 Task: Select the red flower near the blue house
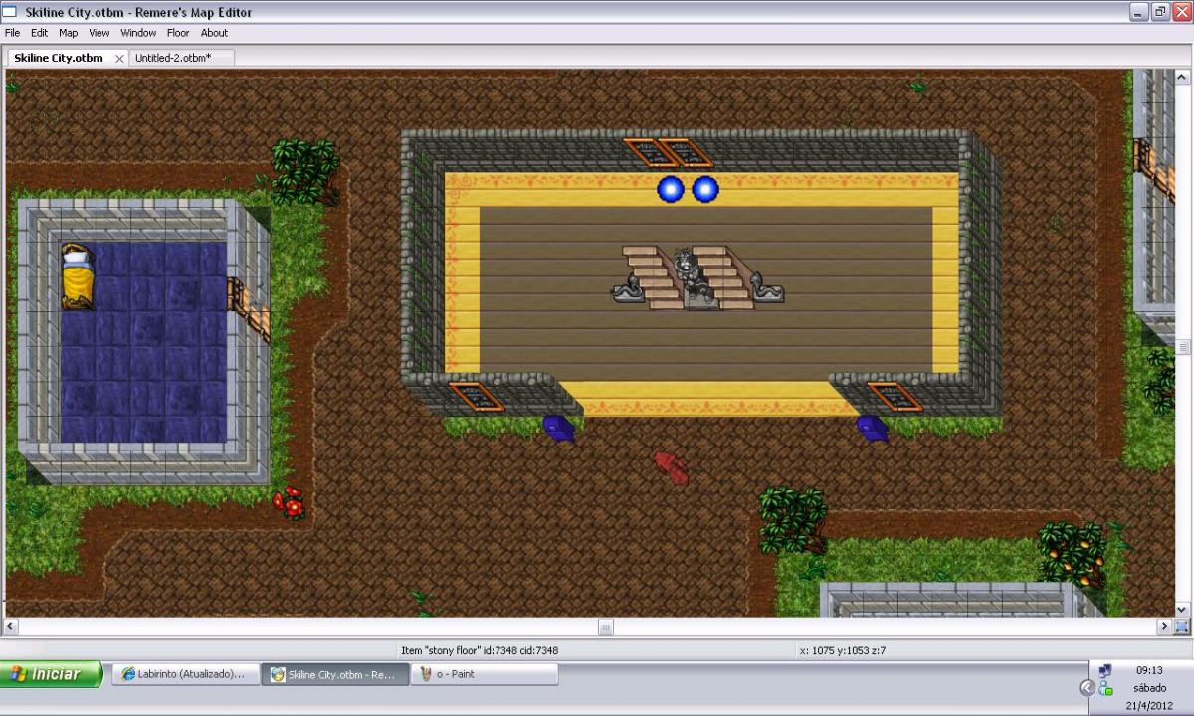pyautogui.click(x=291, y=502)
